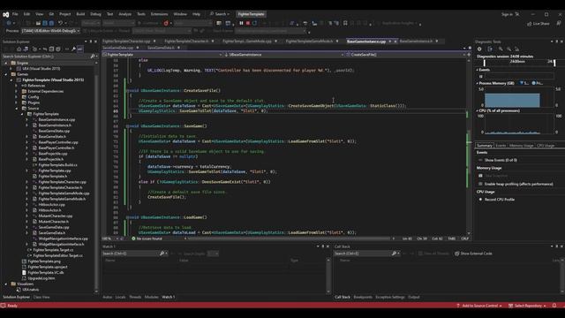This screenshot has height=318, width=565.
Task: Click the Solution Explorer search magnifier icon
Action: point(92,57)
